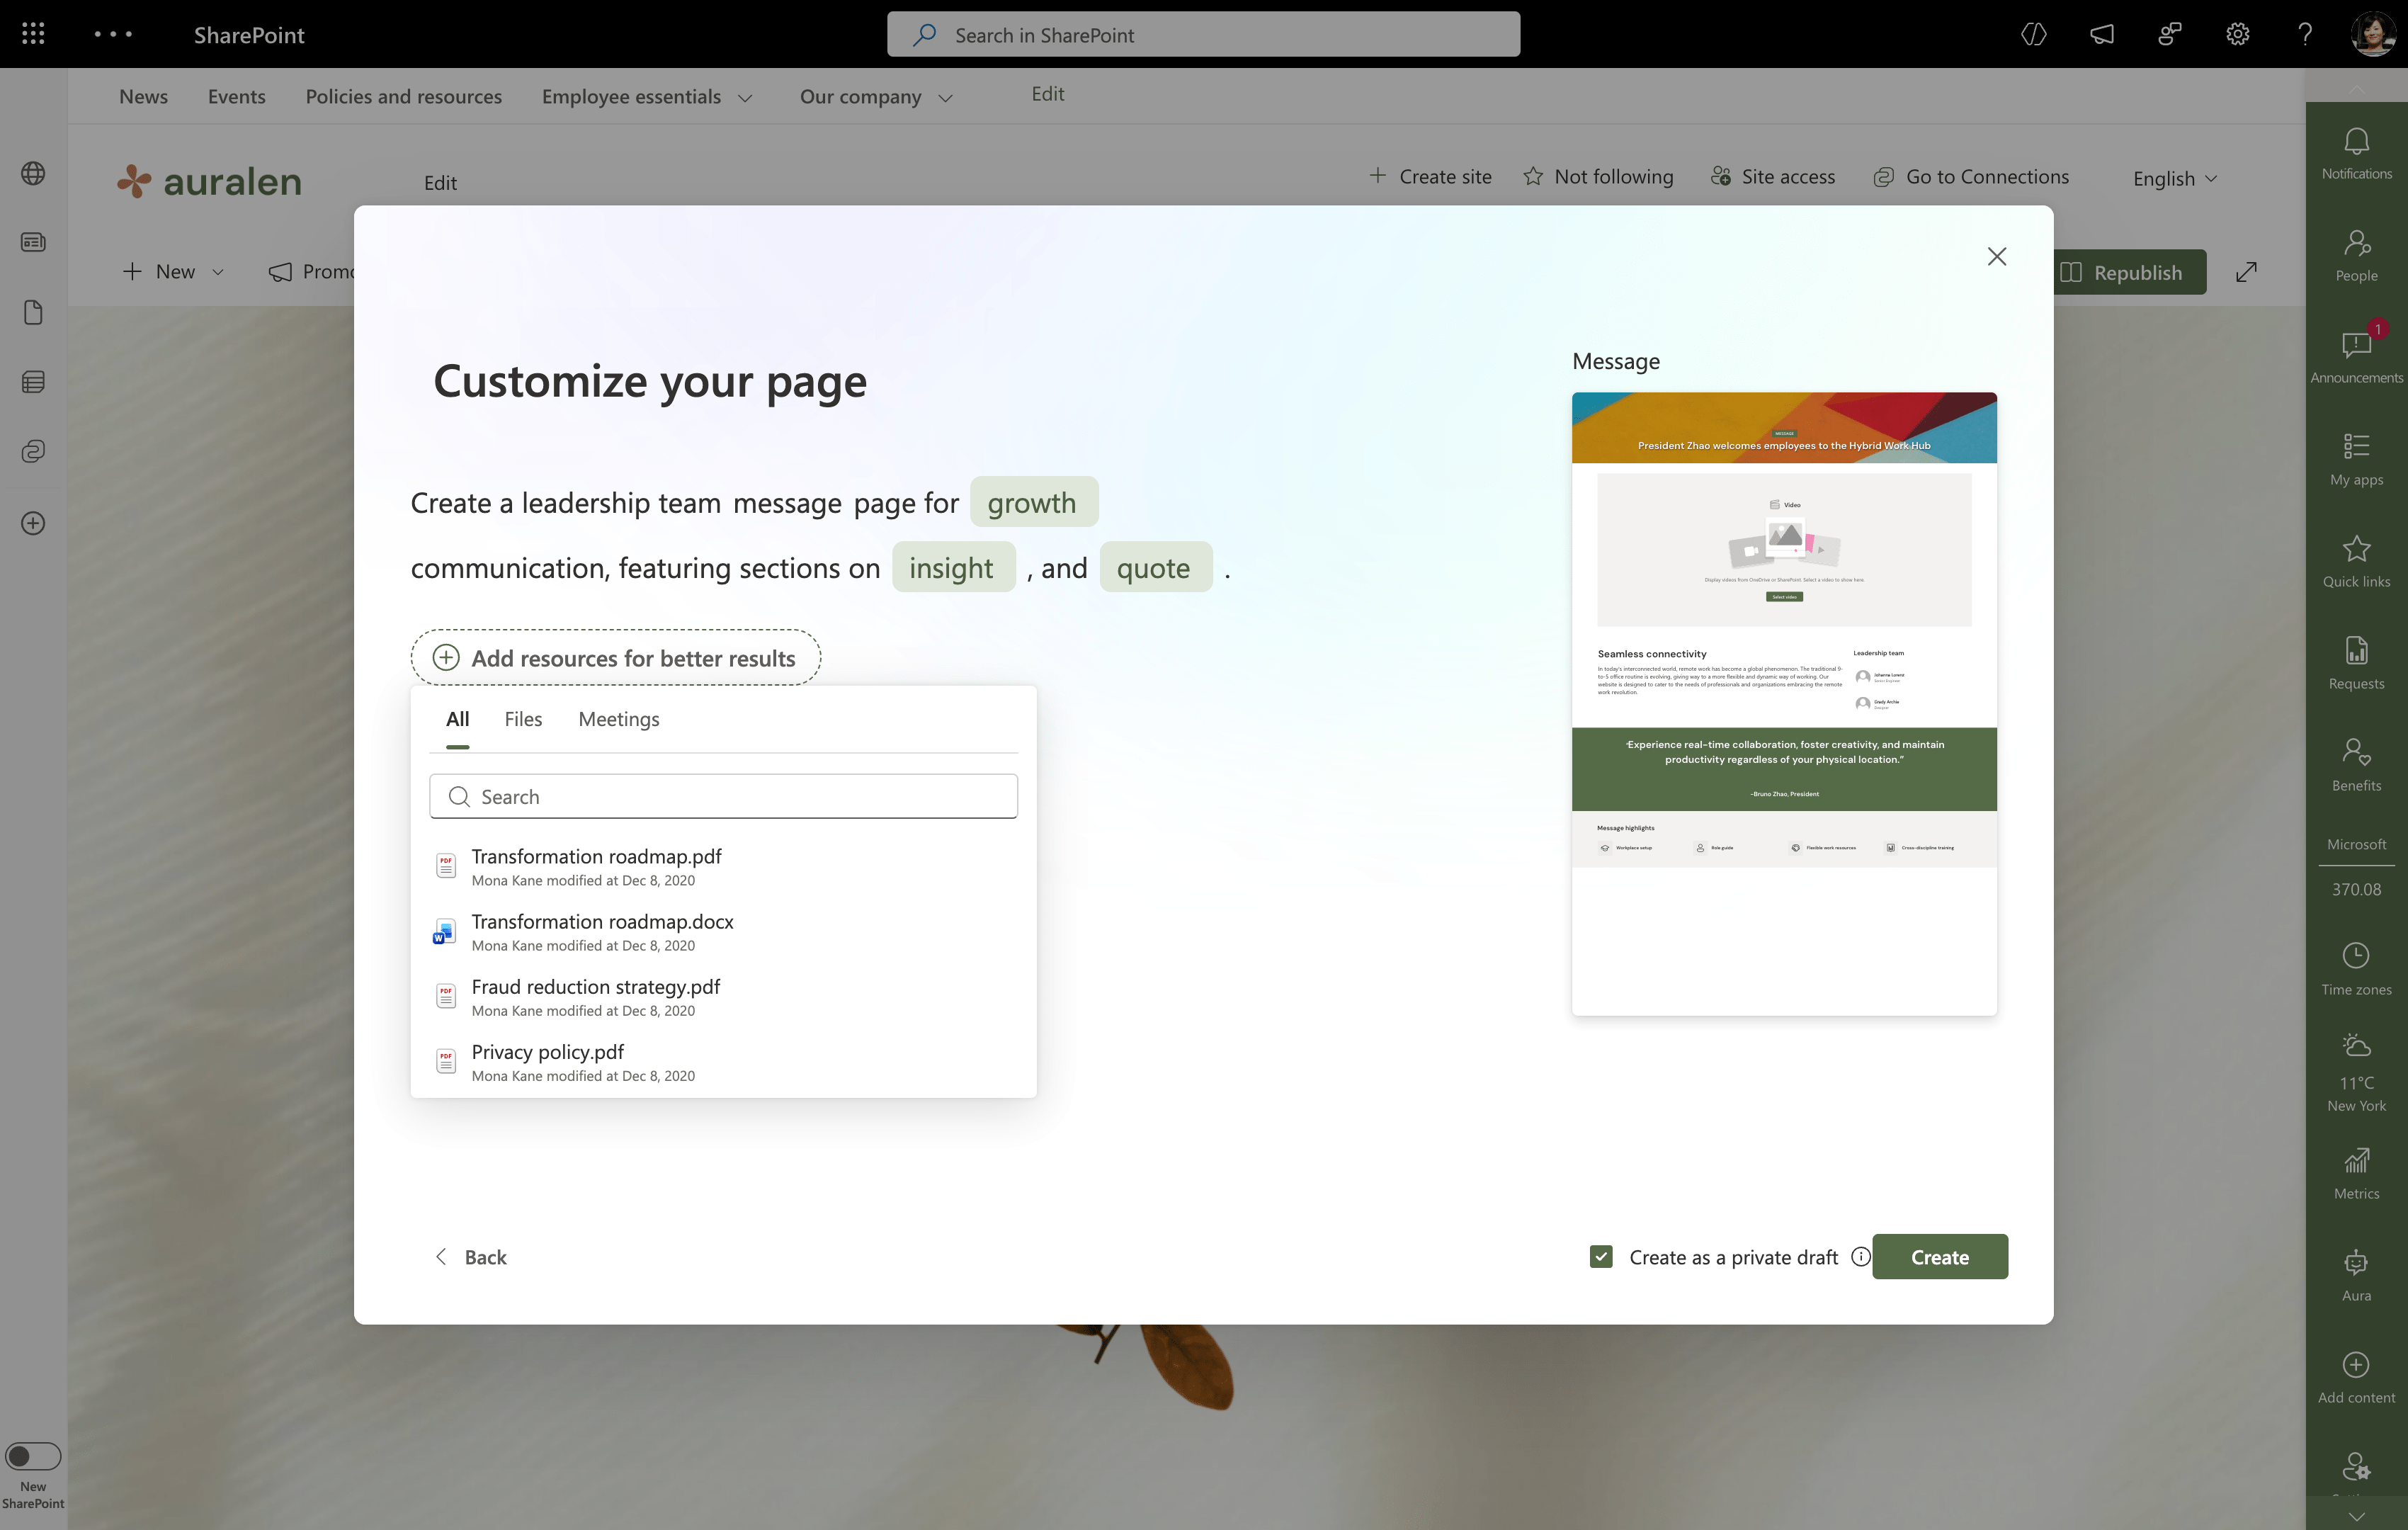Click the resources Search field
Screen dimensions: 2408x1530
[723, 797]
